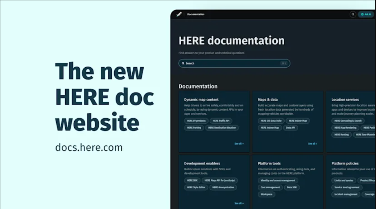Open the Ask AI assistant
Image resolution: width=376 pixels, height=209 pixels.
click(366, 14)
